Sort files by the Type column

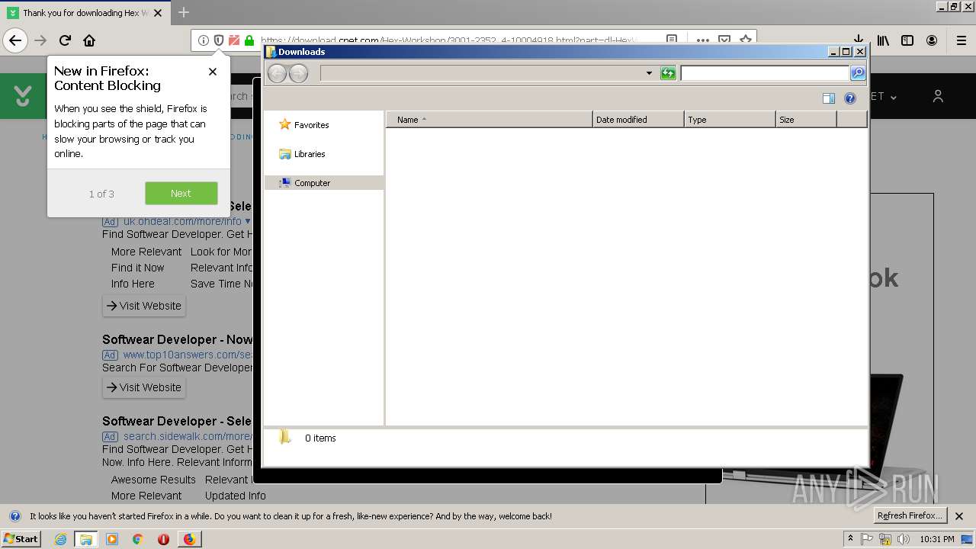pos(730,120)
